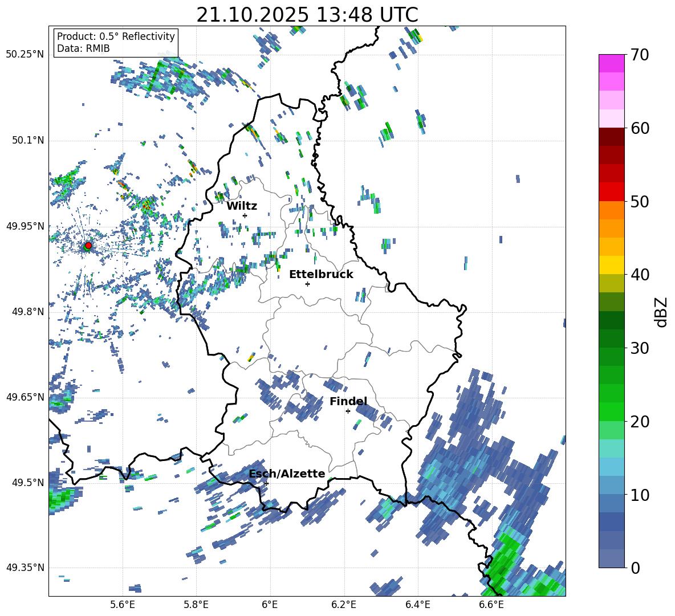Click the 40 colorbar tick label

[640, 275]
